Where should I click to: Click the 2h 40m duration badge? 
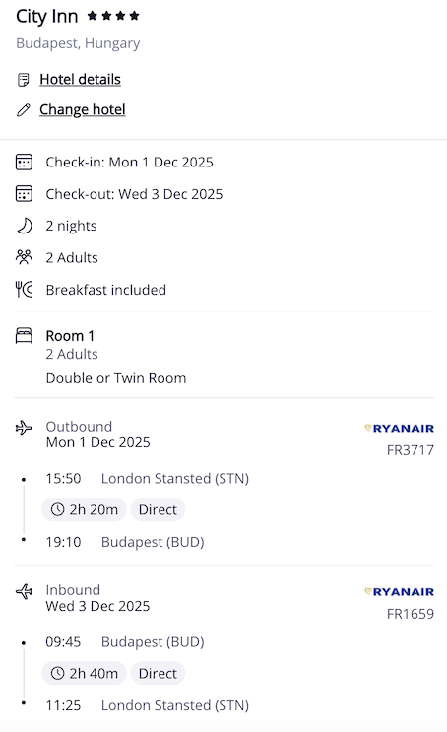[84, 673]
